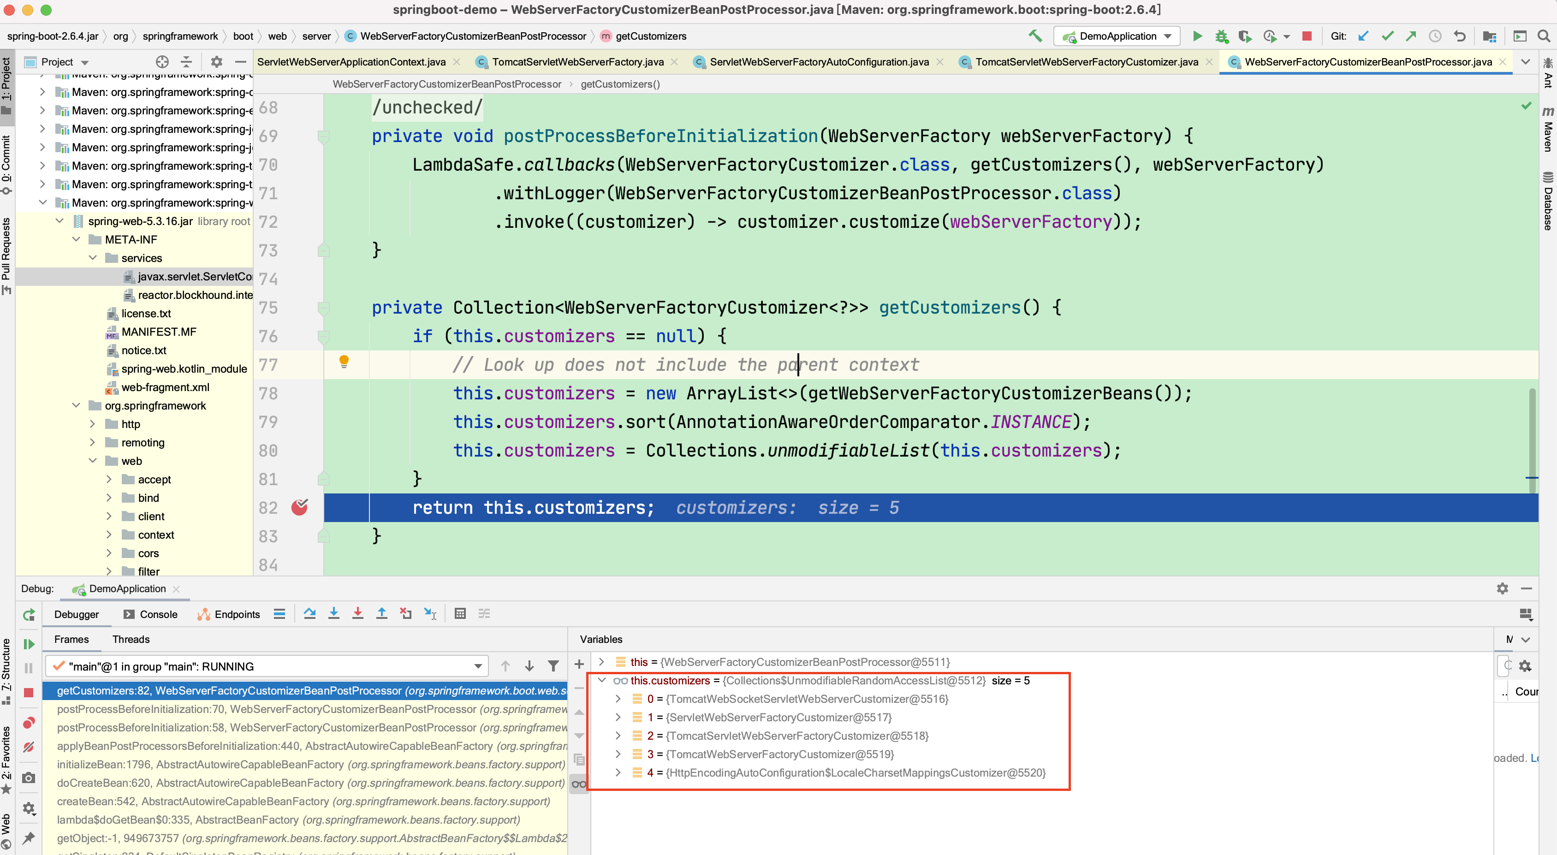Open the main thread selector dropdown
This screenshot has height=855, width=1557.
coord(477,666)
